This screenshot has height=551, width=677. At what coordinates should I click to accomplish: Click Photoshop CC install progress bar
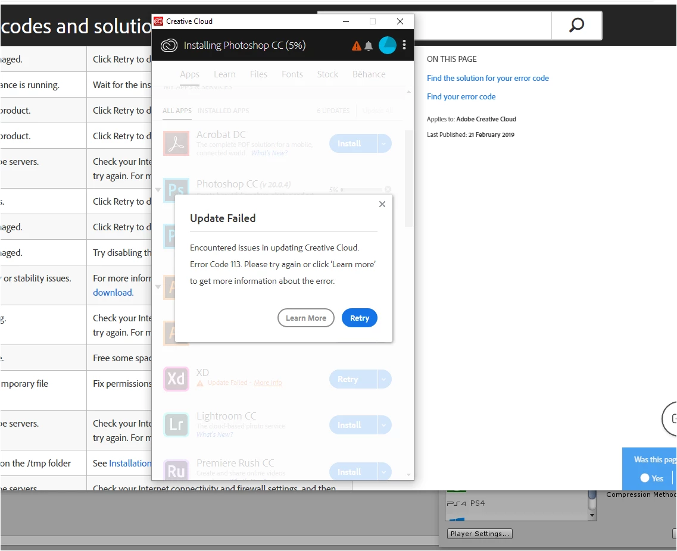(x=361, y=190)
